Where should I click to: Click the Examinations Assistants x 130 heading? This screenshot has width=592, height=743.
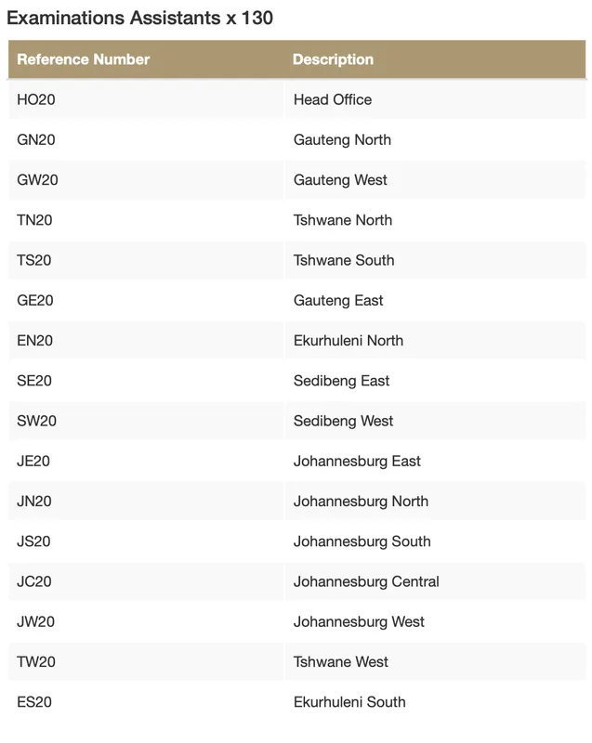(140, 18)
